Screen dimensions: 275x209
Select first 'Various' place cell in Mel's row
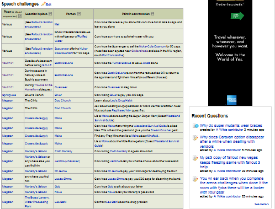[x=7, y=24]
